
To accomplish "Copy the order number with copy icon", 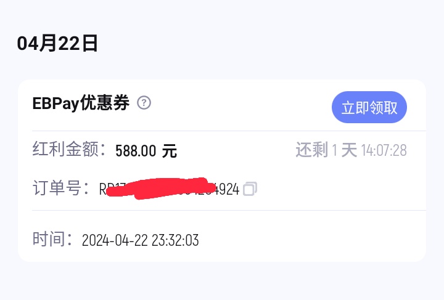I will point(250,189).
